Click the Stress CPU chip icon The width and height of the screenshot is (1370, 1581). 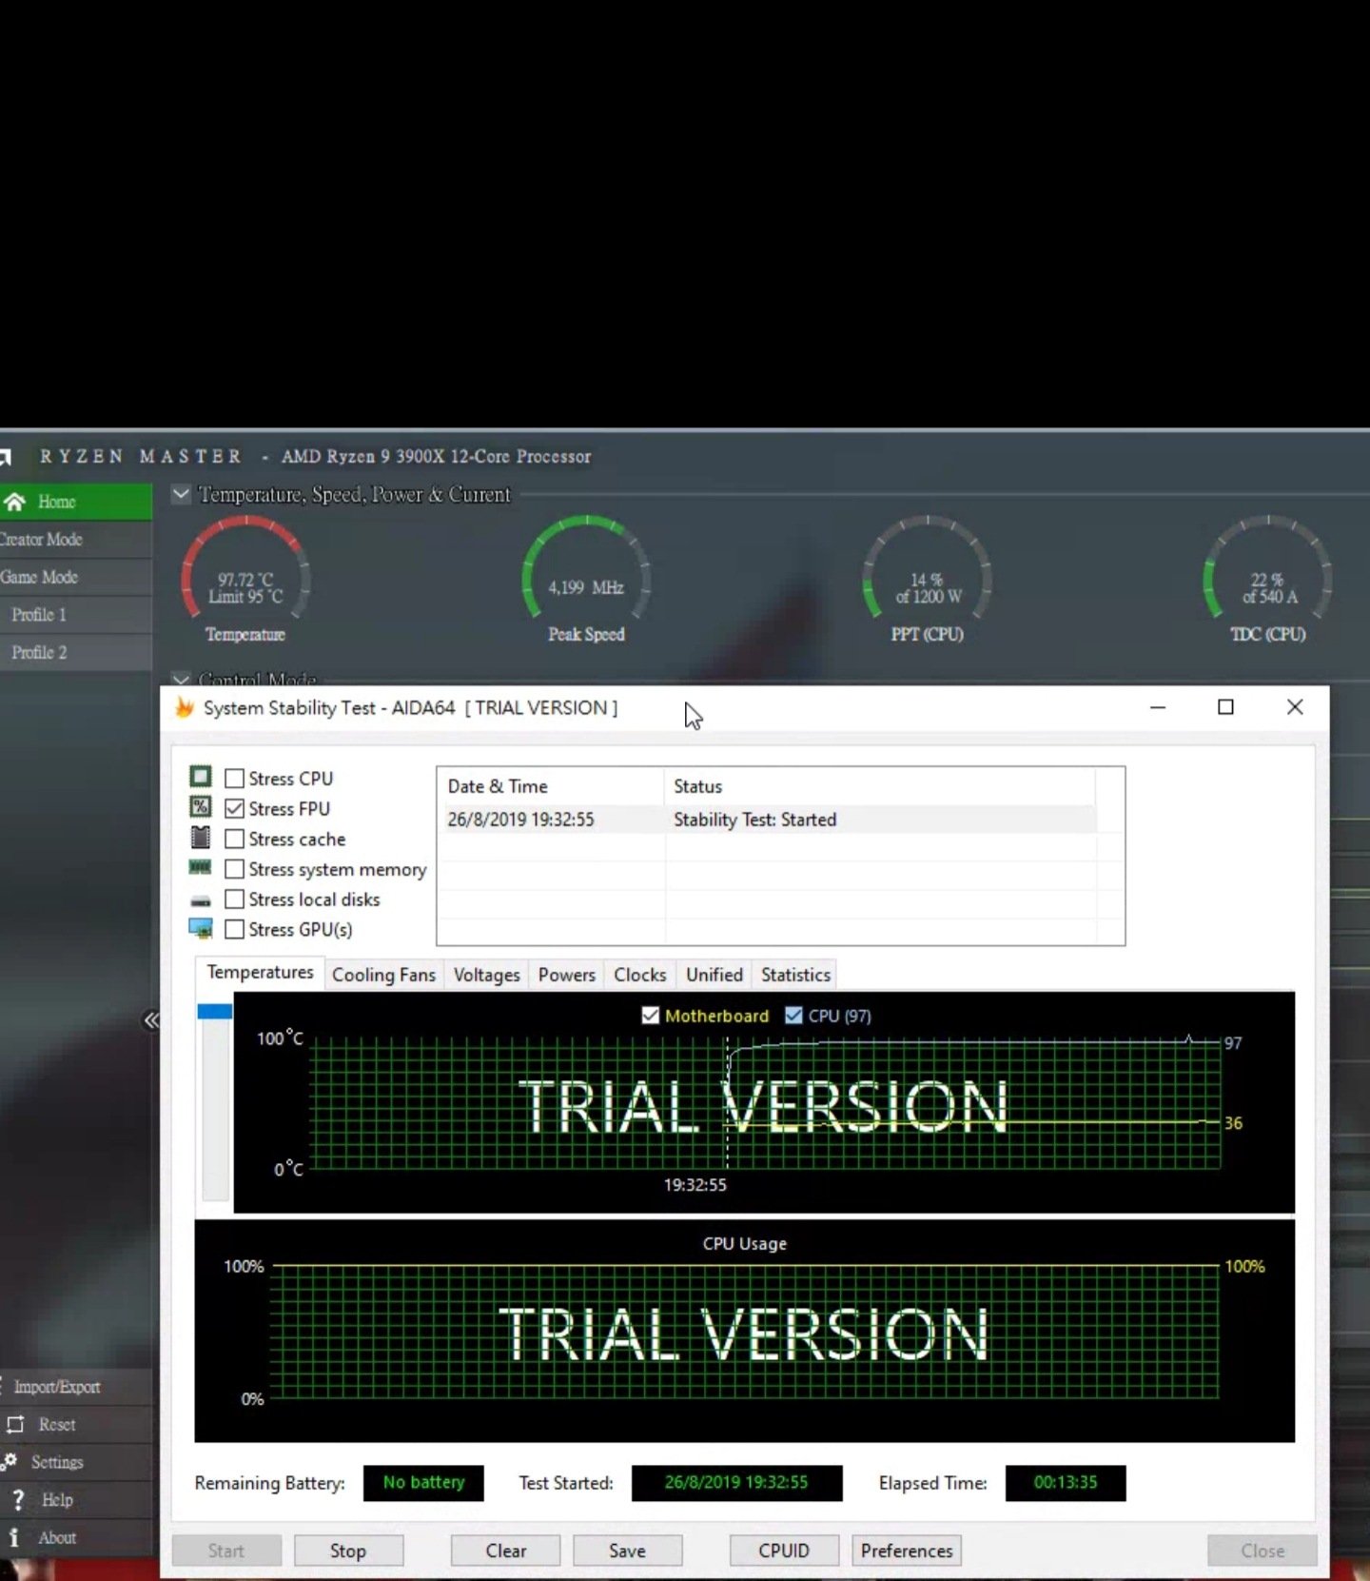200,777
